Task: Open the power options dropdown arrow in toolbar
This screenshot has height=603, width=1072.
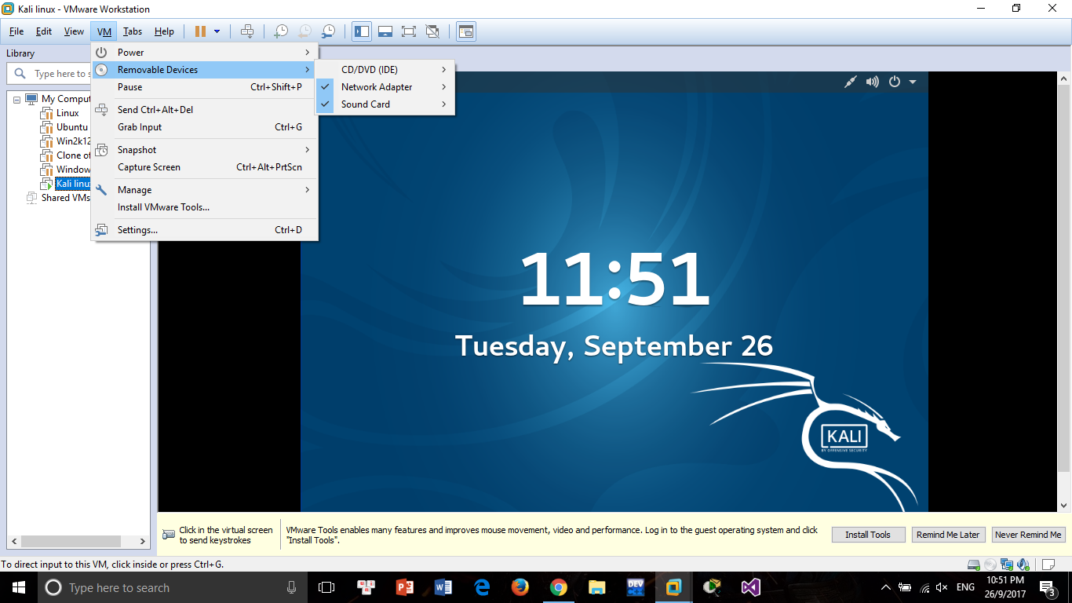Action: click(217, 31)
